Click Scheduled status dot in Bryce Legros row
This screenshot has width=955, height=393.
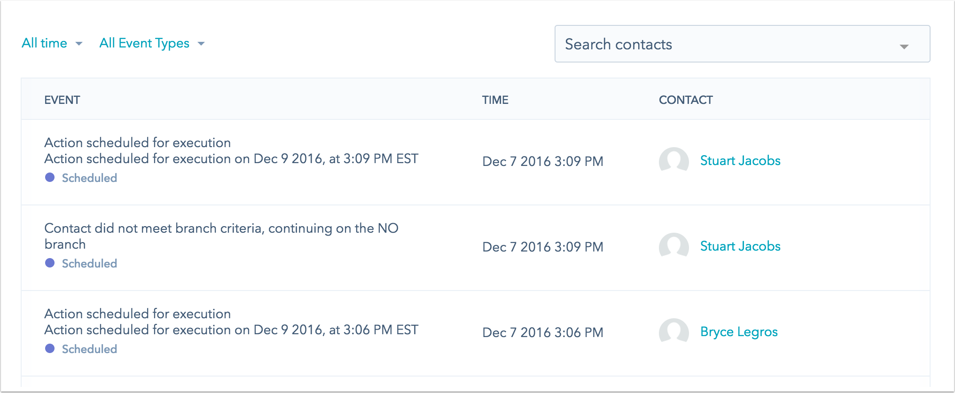(x=50, y=348)
